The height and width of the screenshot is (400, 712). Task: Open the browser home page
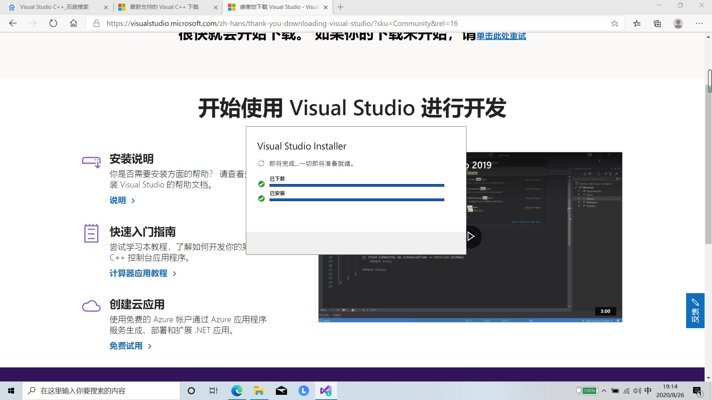[x=73, y=23]
